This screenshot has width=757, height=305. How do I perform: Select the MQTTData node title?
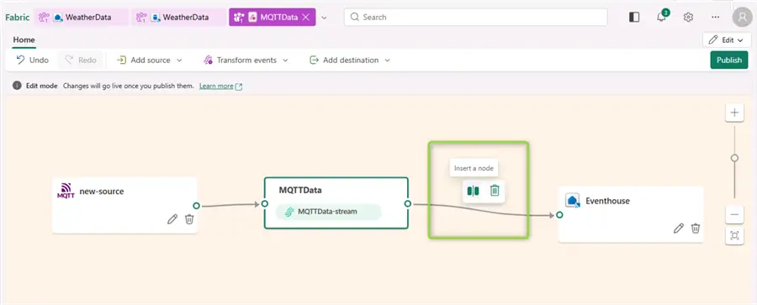point(300,190)
